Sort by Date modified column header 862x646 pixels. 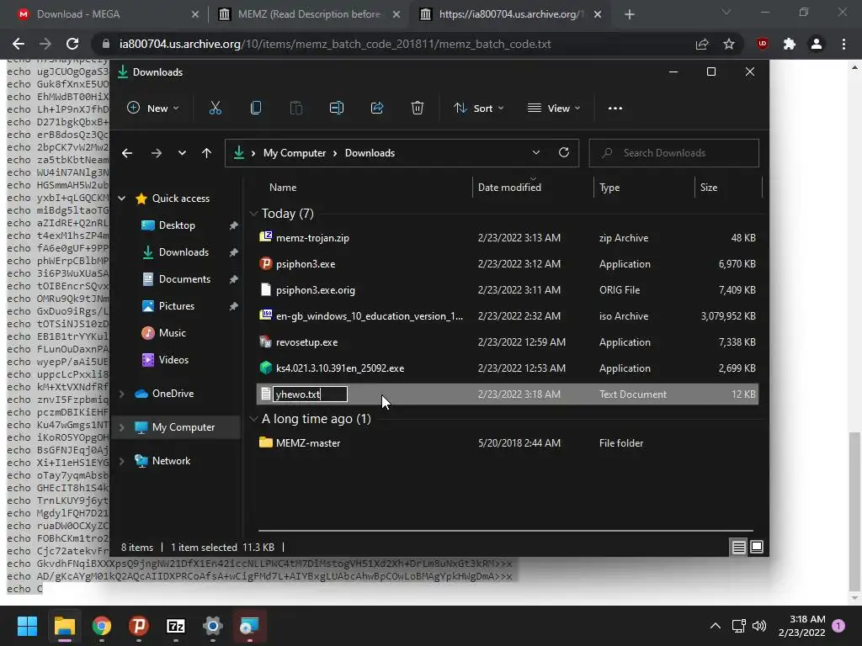click(x=509, y=188)
